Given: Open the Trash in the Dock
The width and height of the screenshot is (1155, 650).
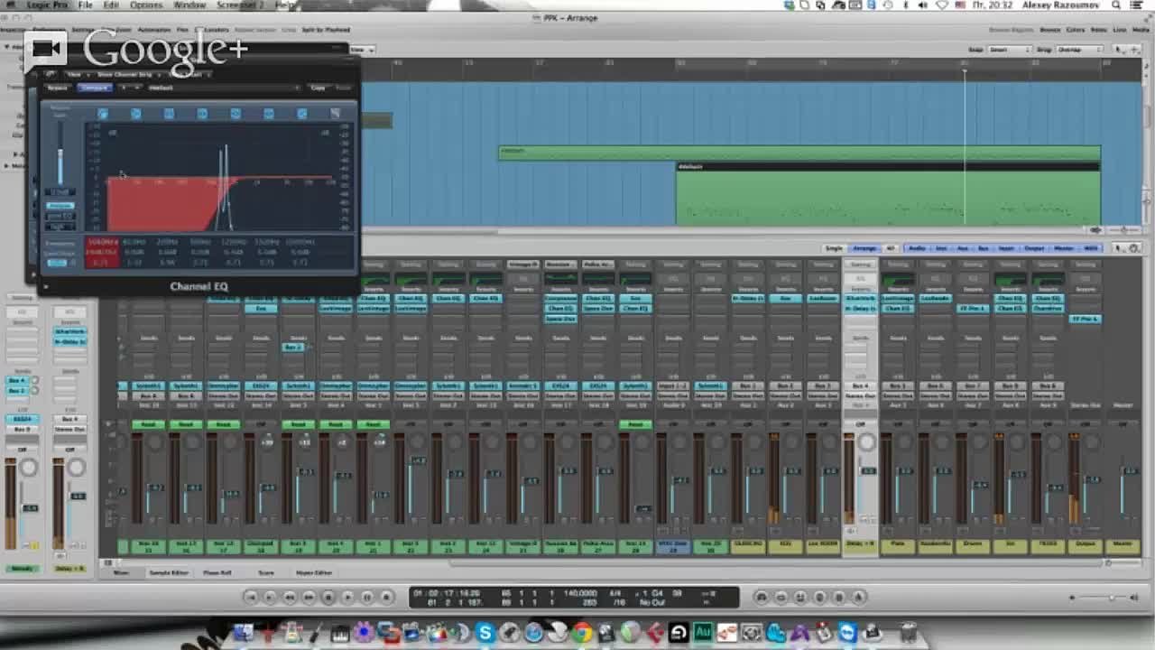Looking at the screenshot, I should pyautogui.click(x=909, y=631).
